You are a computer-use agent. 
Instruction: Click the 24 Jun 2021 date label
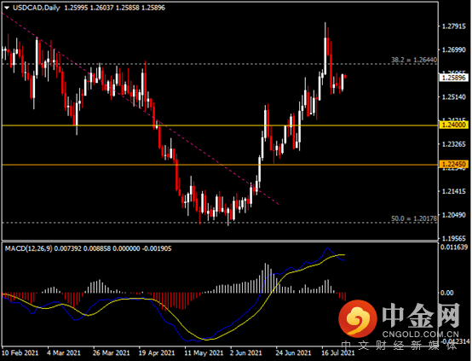tap(293, 352)
